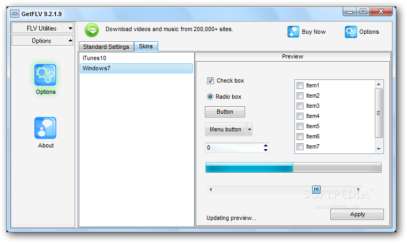Screen dimensions: 407x243
Task: Check Item3 in the preview list
Action: [300, 106]
